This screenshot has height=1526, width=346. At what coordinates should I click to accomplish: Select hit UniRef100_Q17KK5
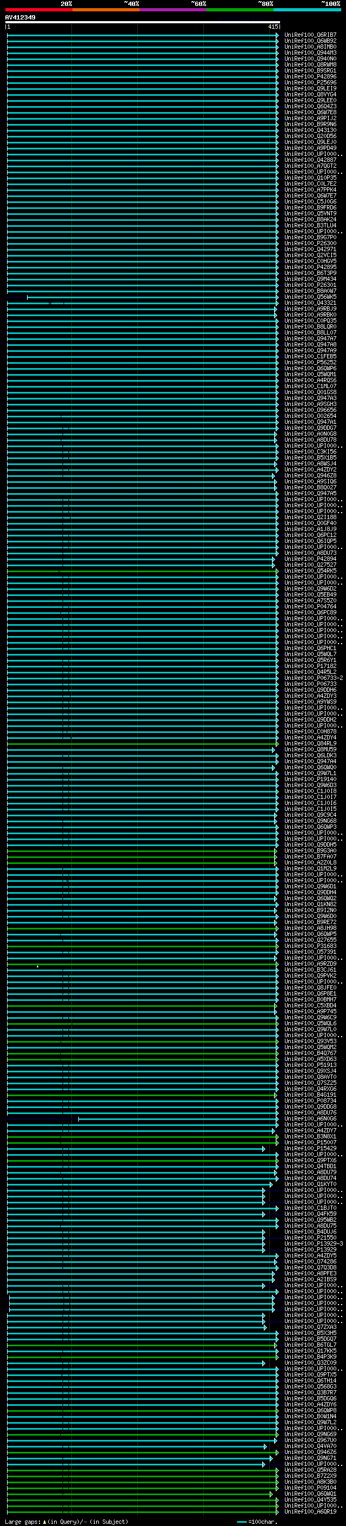click(x=310, y=1351)
